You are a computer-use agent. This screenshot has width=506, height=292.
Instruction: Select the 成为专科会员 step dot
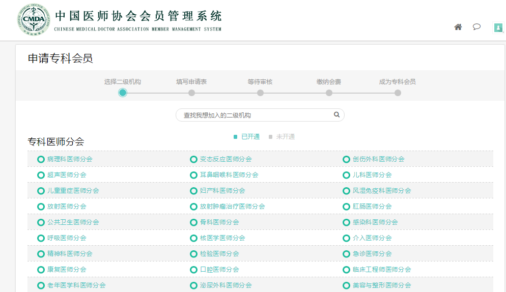click(398, 93)
